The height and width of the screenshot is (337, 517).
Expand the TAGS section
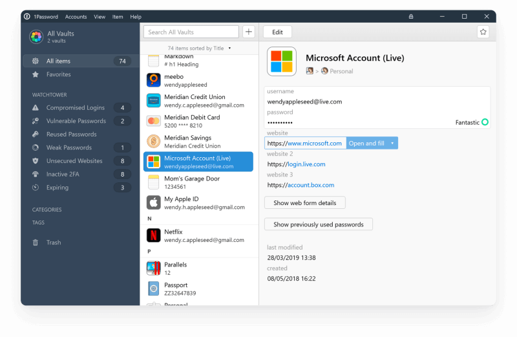[x=38, y=223]
